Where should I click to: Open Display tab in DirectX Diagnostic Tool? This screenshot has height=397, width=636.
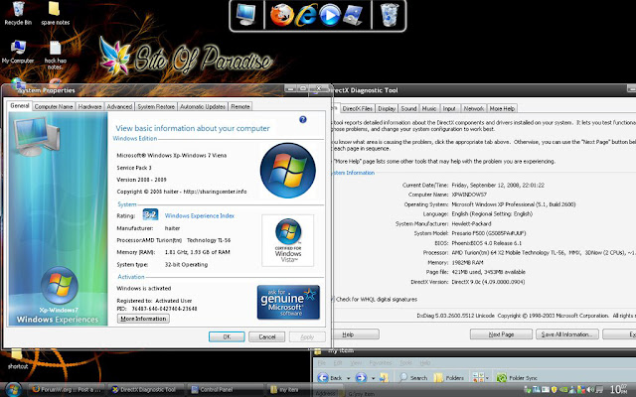coord(387,108)
